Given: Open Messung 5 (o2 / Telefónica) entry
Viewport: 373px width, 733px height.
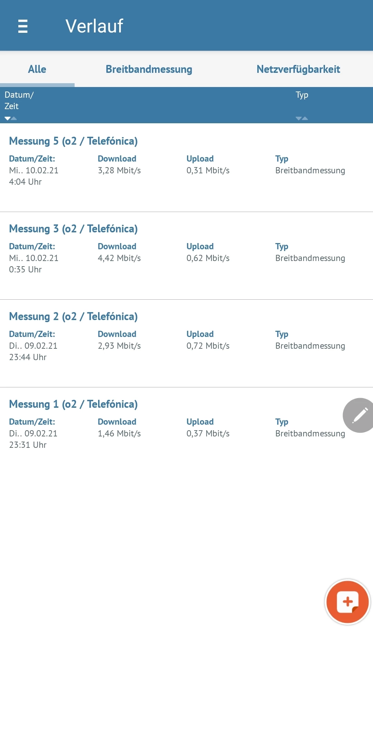Looking at the screenshot, I should [73, 141].
